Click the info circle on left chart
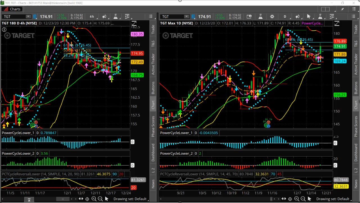The height and width of the screenshot is (203, 360). [x=4, y=29]
